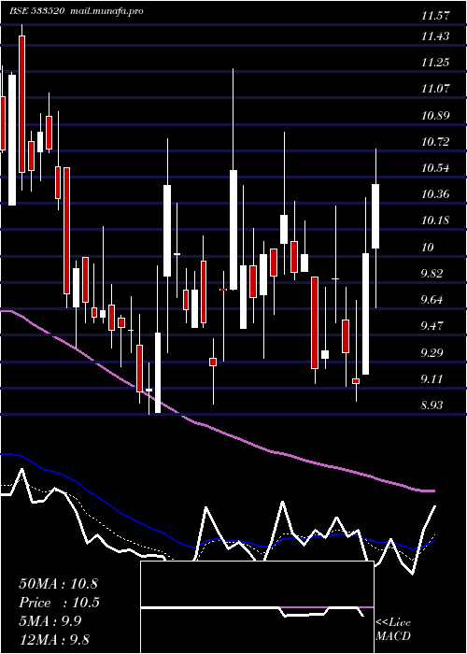The height and width of the screenshot is (654, 467).
Task: Select the 9.11 price axis label
Action: tap(432, 379)
